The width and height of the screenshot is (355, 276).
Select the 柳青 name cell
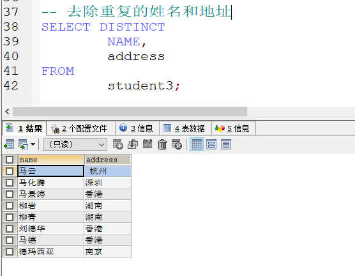click(x=50, y=217)
